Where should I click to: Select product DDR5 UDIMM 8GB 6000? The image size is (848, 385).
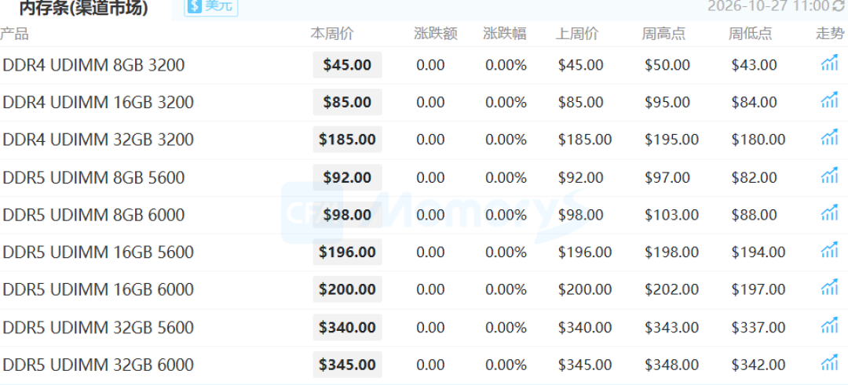pos(93,214)
